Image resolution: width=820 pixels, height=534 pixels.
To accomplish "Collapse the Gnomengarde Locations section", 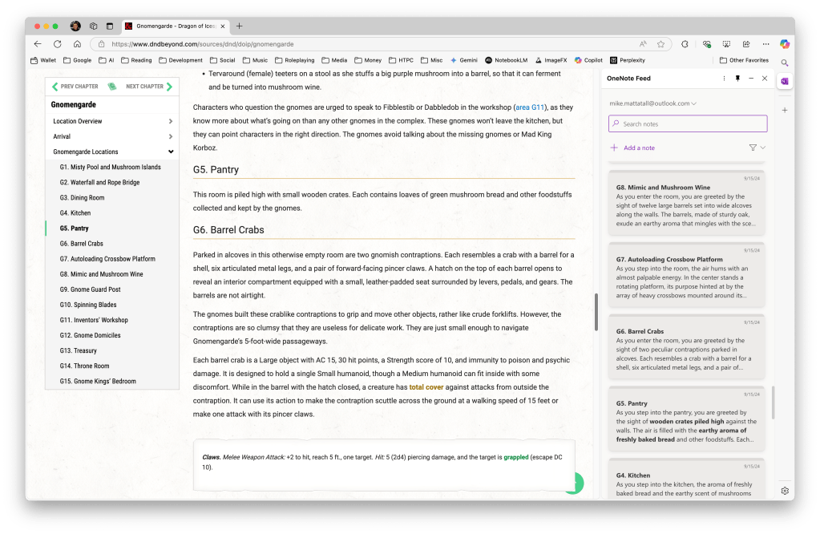I will coord(171,152).
